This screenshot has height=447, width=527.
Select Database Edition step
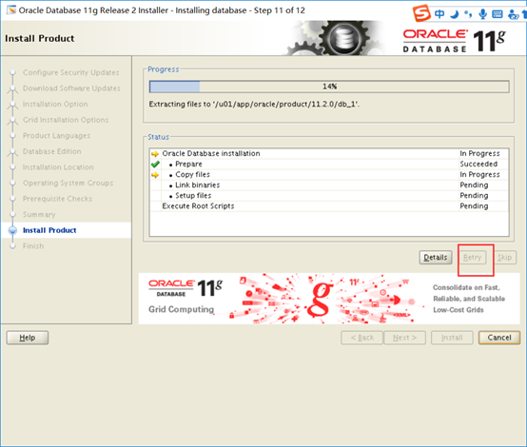pyautogui.click(x=51, y=151)
